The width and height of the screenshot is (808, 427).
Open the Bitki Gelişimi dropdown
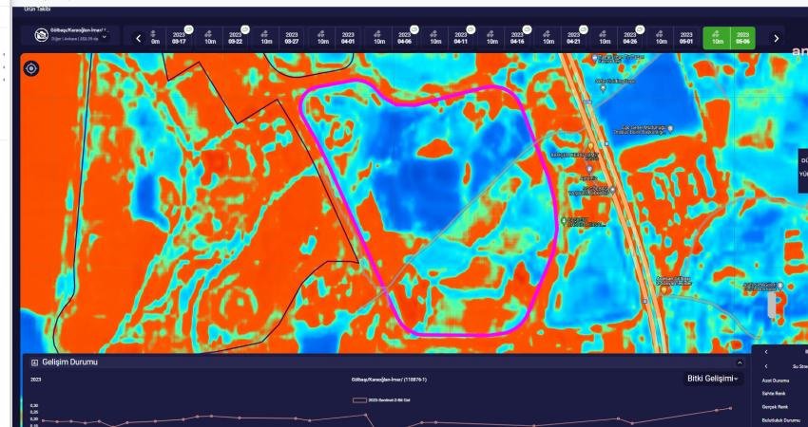pos(713,379)
